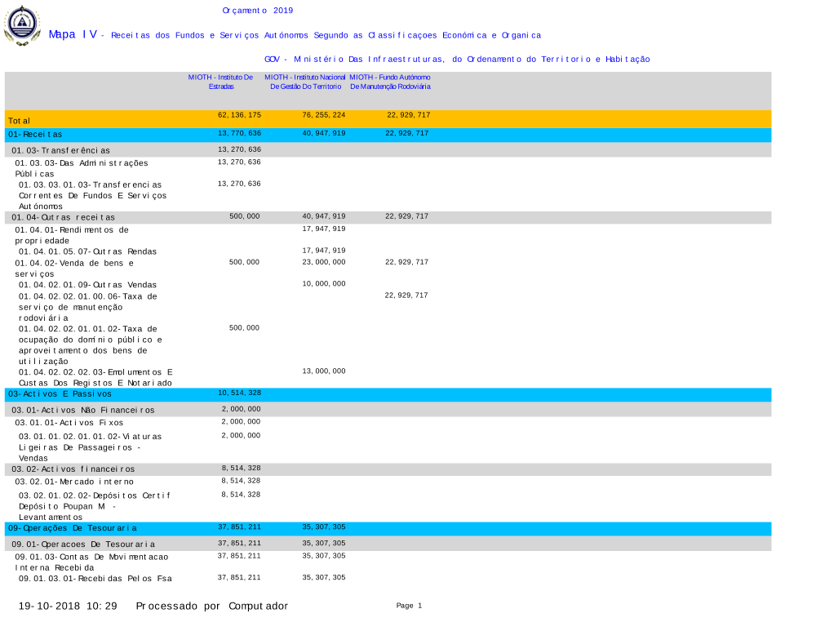This screenshot has width=816, height=631.
Task: Click the 'Orçamento 2019' title
Action: pyautogui.click(x=257, y=11)
